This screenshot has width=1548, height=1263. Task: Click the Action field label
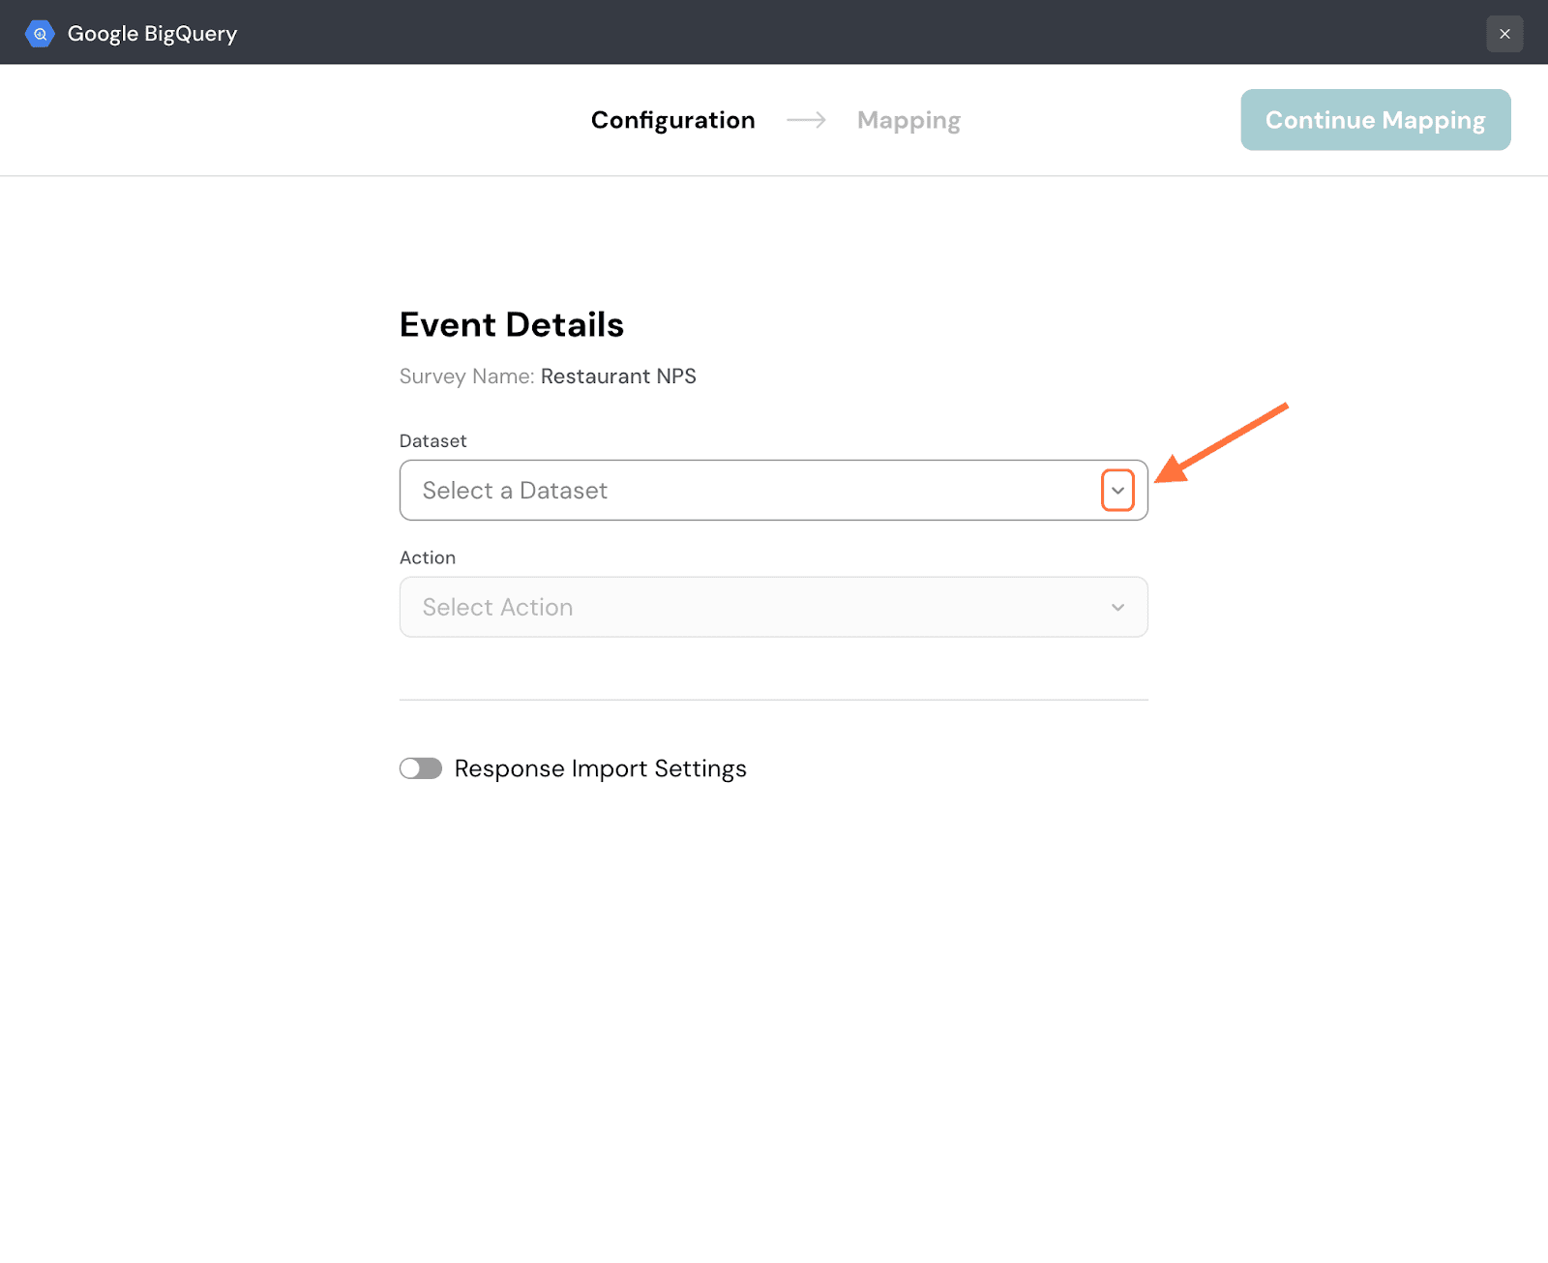pos(427,557)
